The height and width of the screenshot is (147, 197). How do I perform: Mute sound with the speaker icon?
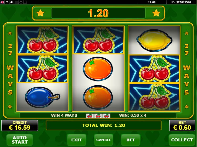click(12, 2)
